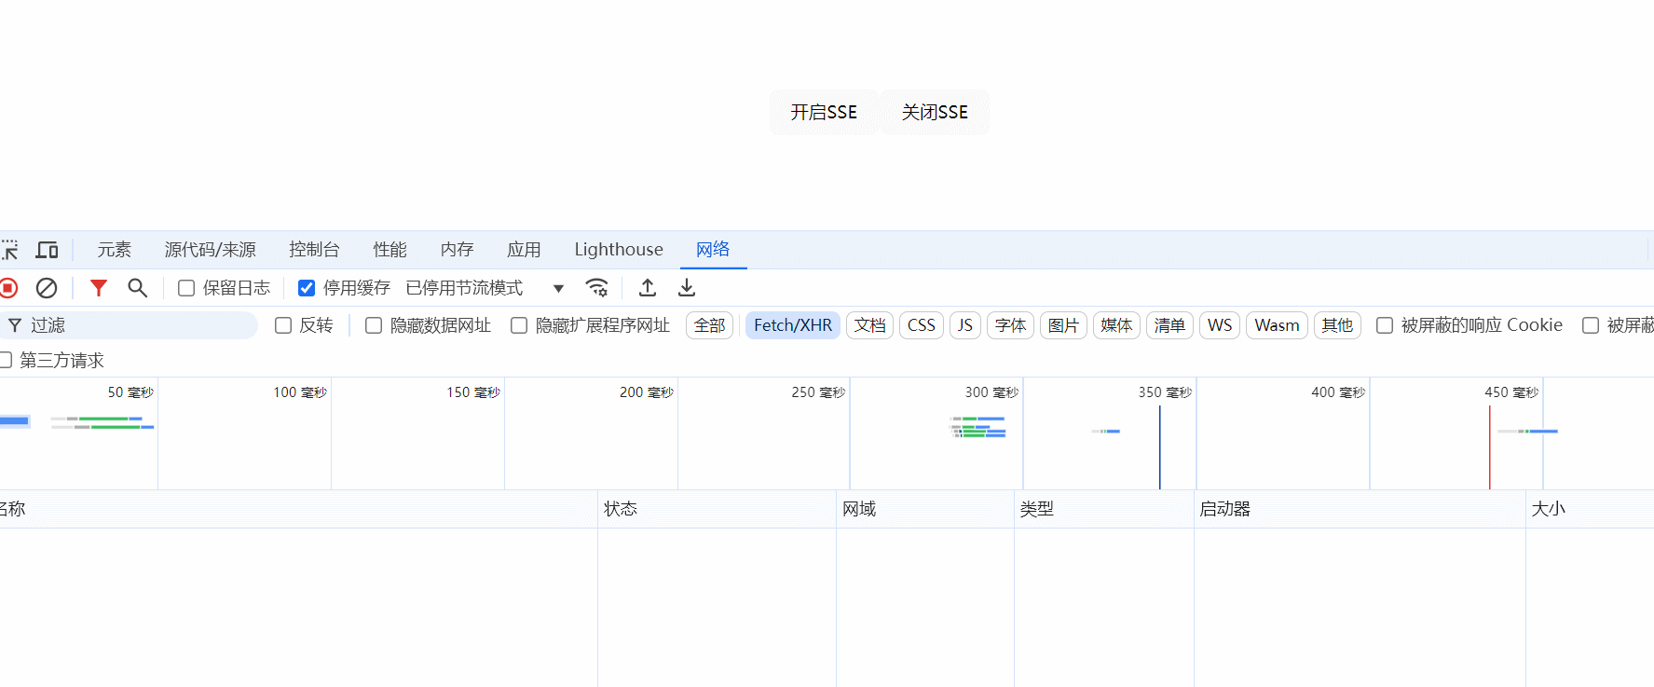This screenshot has width=1654, height=687.
Task: Click the blue DOMContentLoaded timeline marker
Action: 1160,447
